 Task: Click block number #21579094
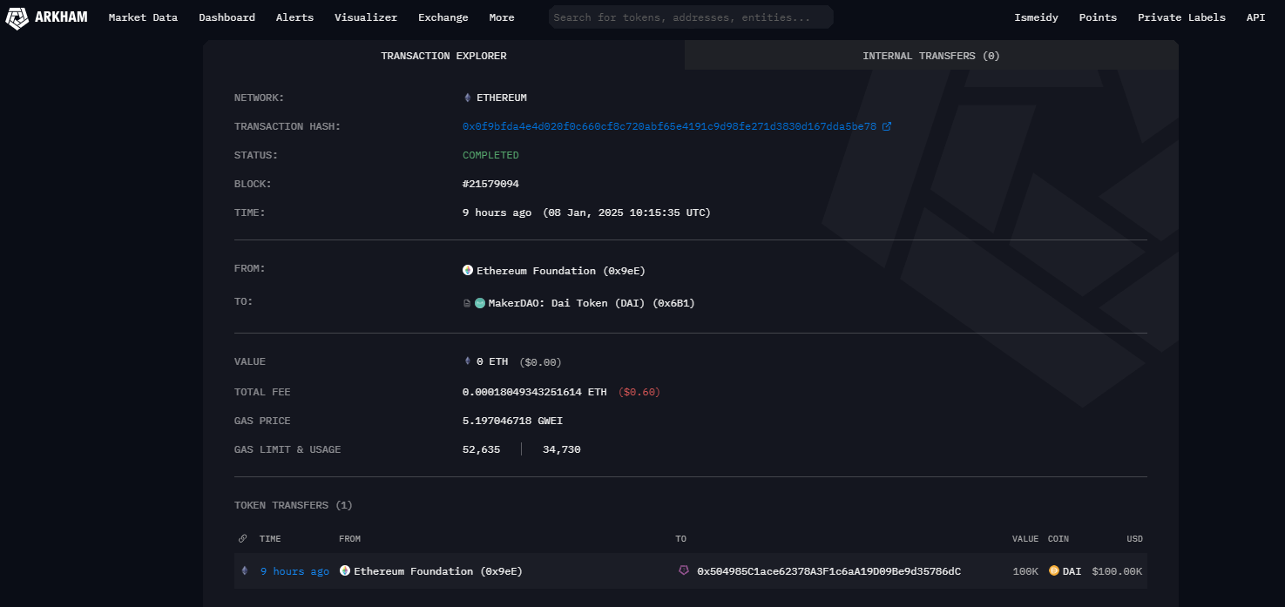[x=490, y=184]
